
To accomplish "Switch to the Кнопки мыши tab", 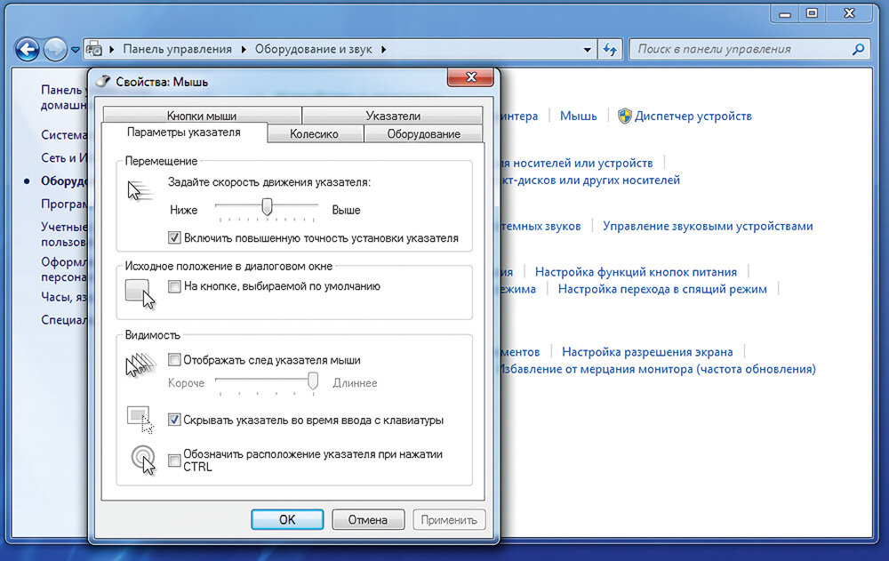I will pos(202,116).
